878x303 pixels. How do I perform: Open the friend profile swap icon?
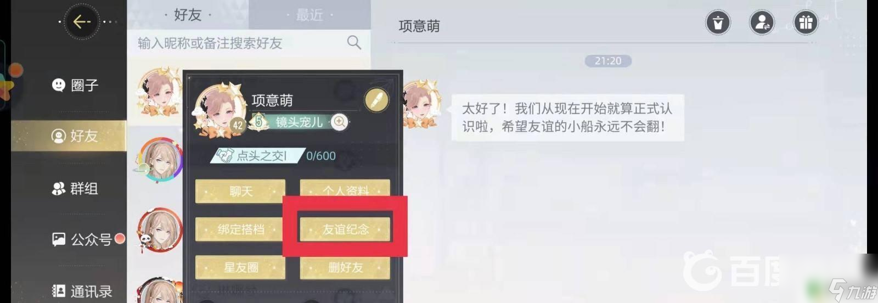click(762, 23)
